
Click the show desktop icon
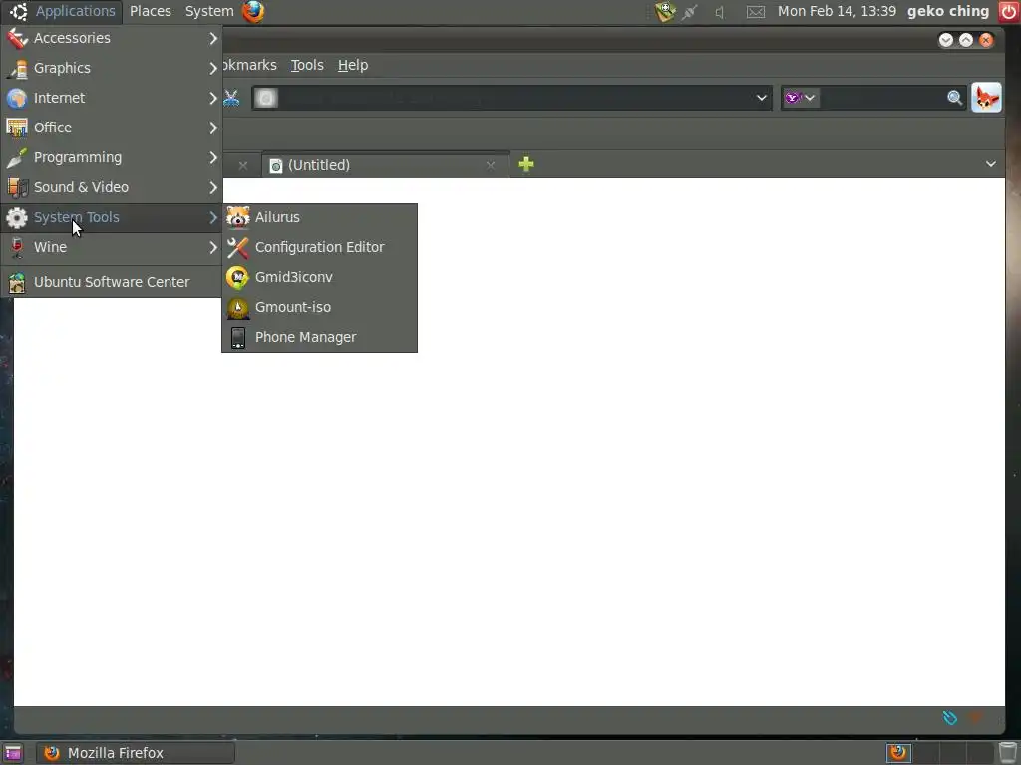pyautogui.click(x=12, y=753)
